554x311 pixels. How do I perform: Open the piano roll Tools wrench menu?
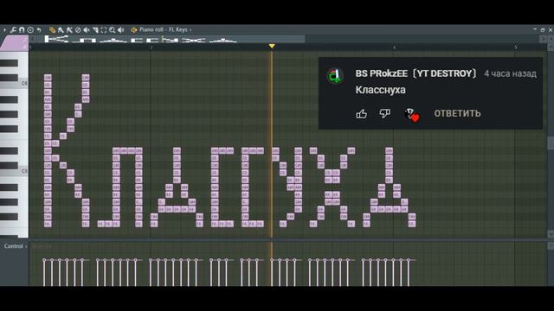click(x=13, y=30)
